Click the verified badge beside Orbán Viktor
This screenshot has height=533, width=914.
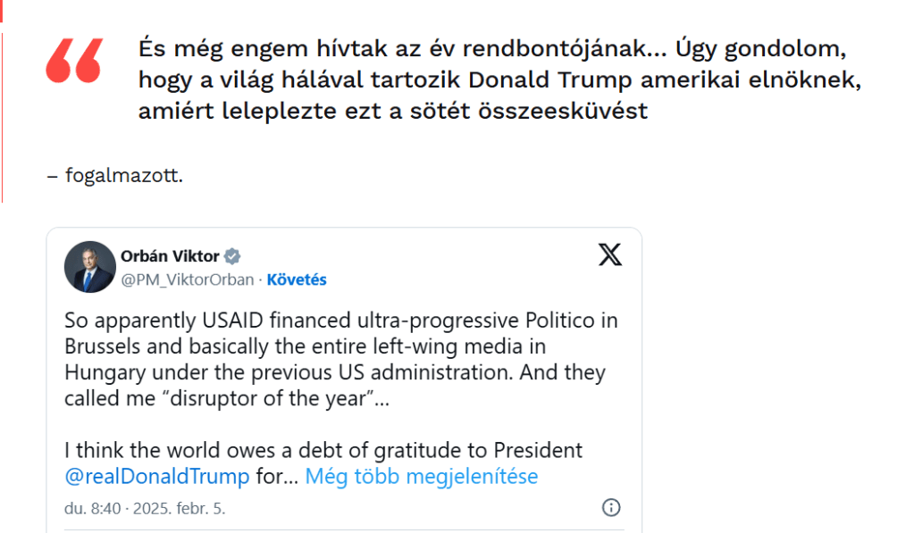[x=232, y=256]
